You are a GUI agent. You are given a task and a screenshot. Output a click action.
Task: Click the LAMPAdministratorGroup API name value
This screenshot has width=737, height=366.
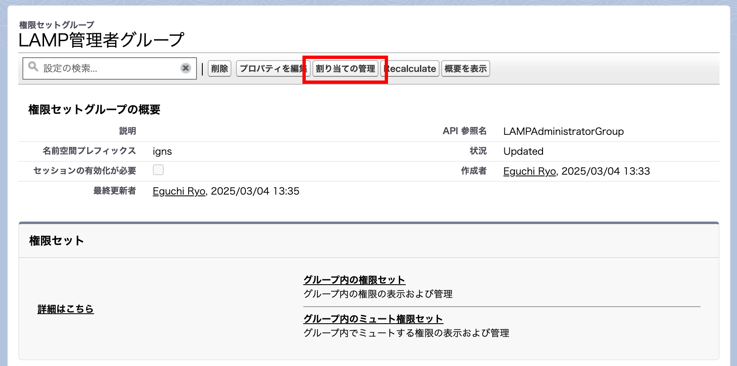563,132
